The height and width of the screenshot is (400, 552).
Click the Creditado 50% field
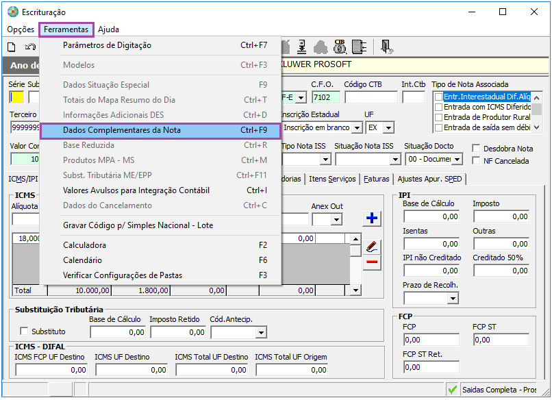coord(501,271)
